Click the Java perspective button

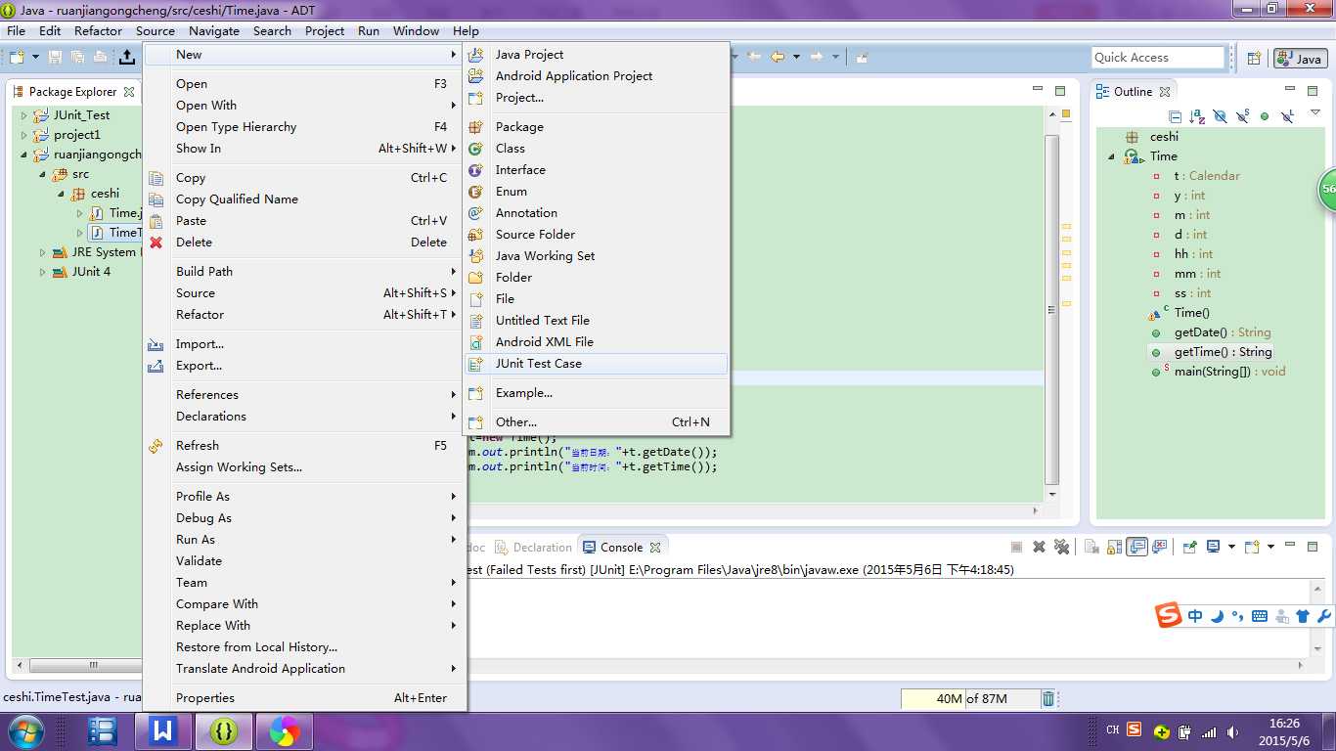tap(1299, 59)
